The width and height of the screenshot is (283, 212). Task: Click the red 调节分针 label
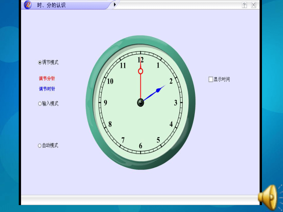[47, 79]
